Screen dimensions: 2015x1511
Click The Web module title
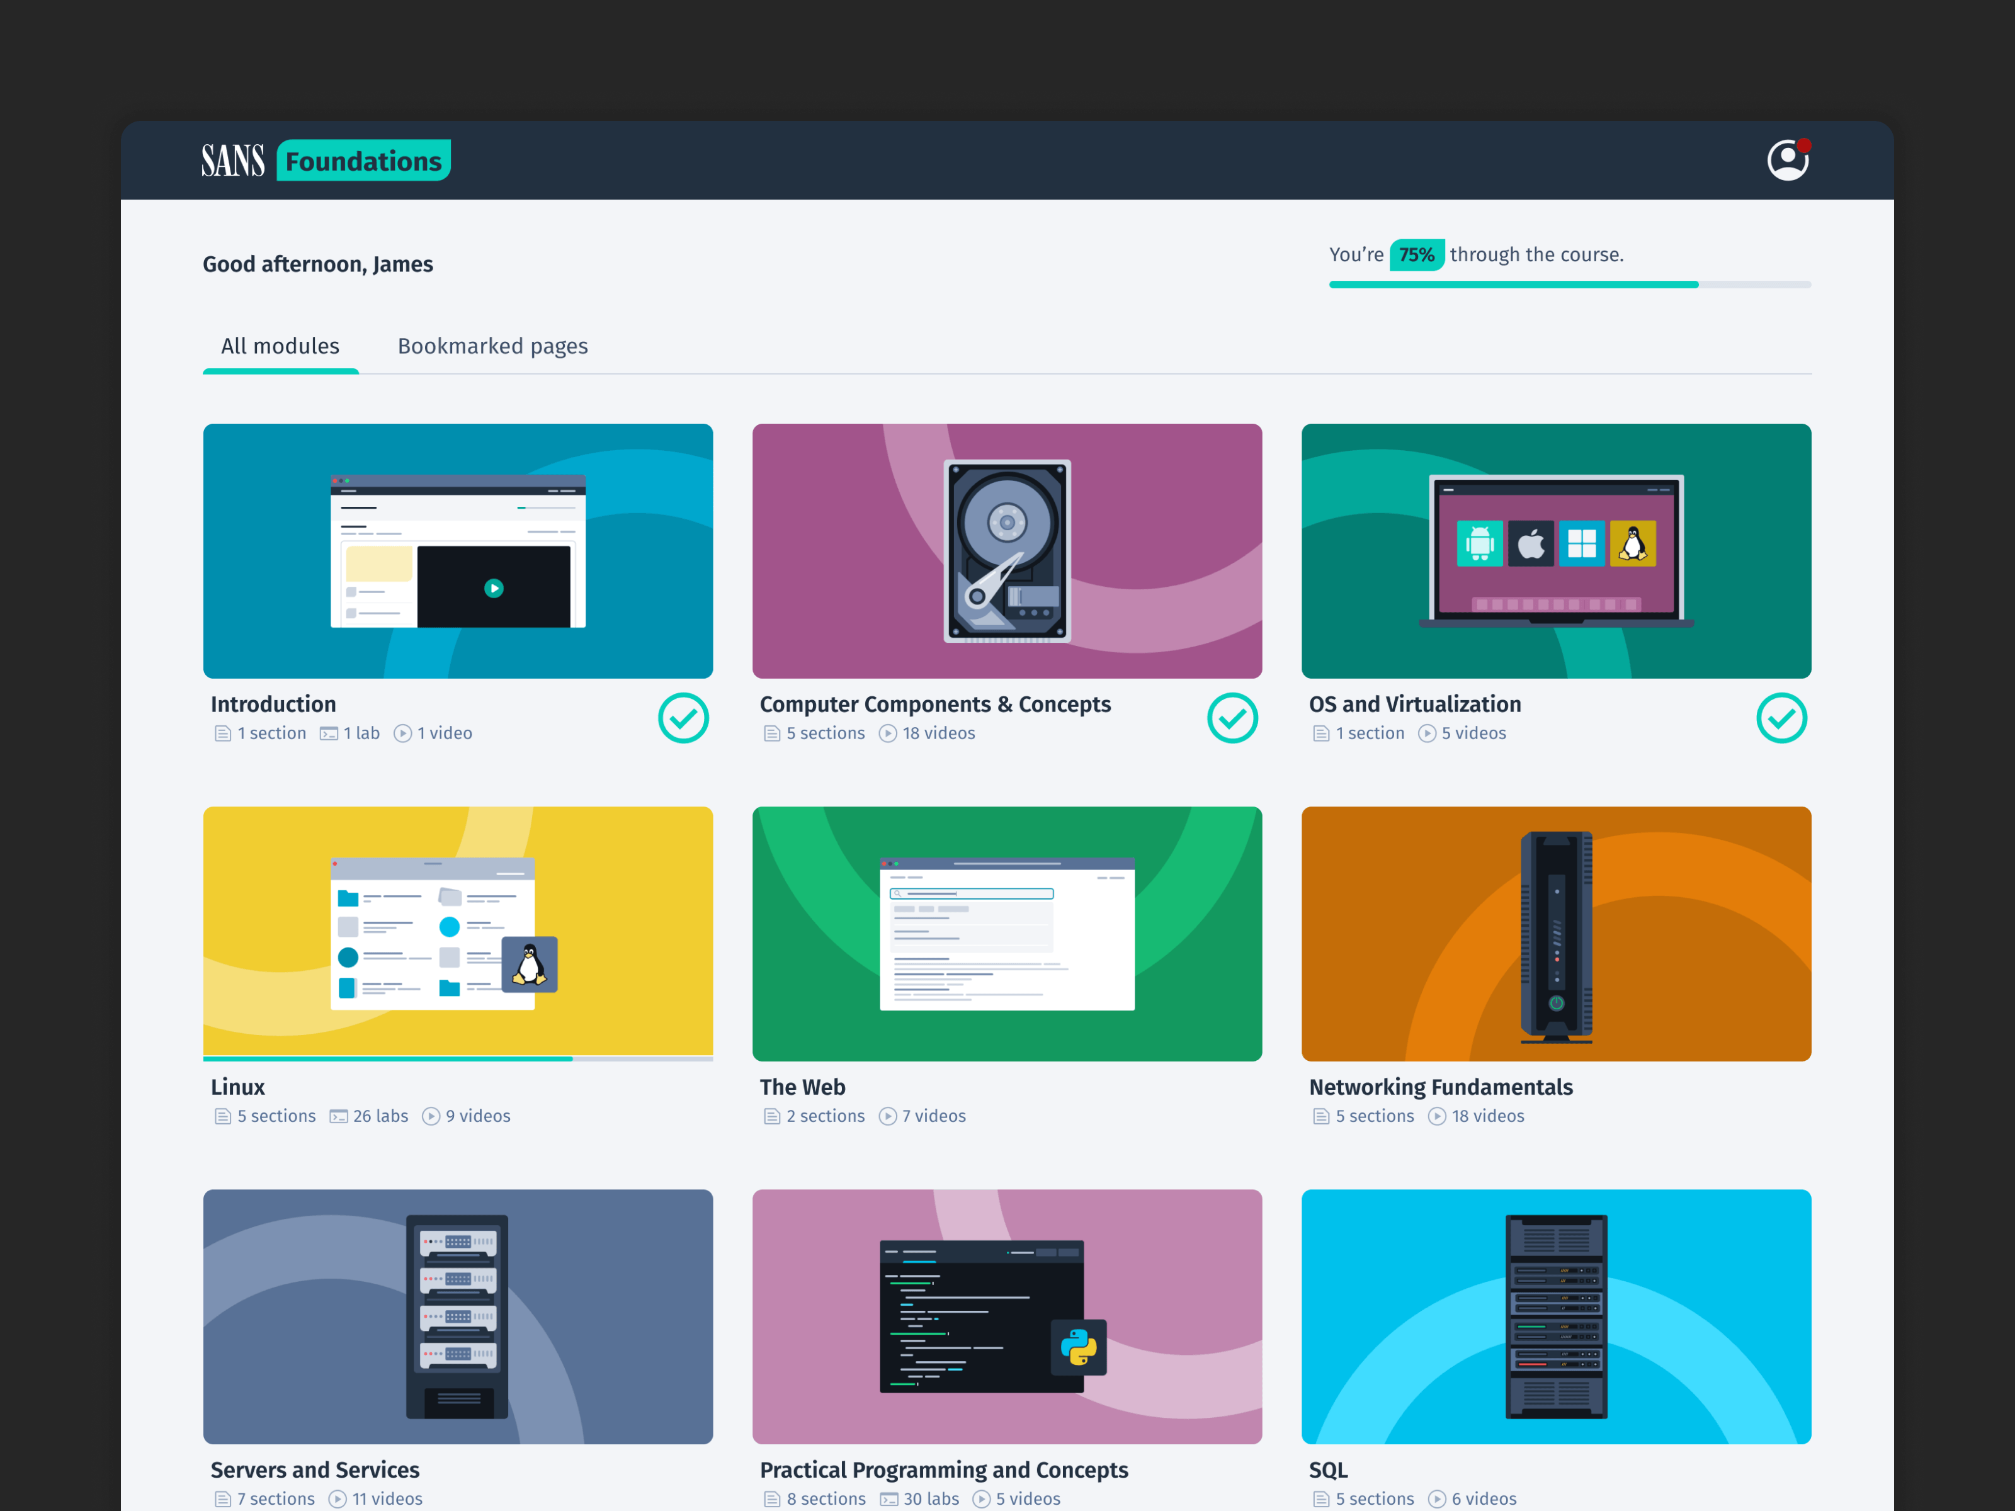click(803, 1087)
